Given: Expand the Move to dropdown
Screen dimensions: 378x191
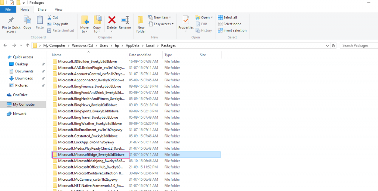Looking at the screenshot, I should 85,31.
